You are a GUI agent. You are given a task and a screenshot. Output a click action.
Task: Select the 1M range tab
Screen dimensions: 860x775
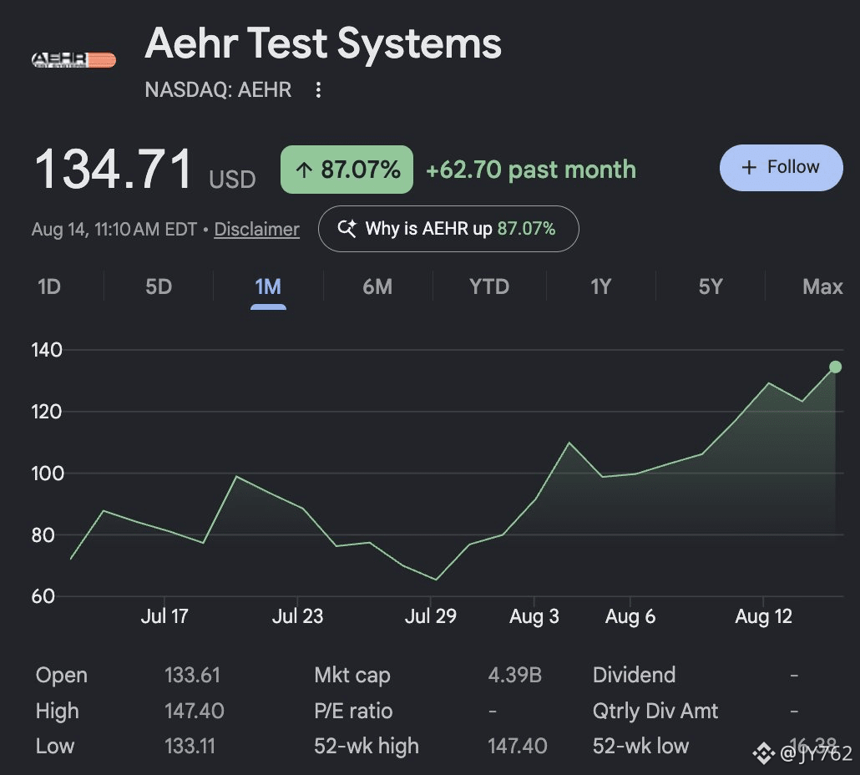coord(268,286)
